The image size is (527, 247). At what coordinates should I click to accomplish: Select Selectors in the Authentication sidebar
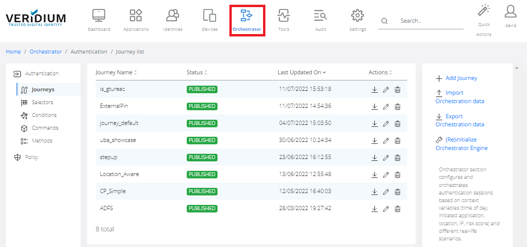click(x=42, y=102)
